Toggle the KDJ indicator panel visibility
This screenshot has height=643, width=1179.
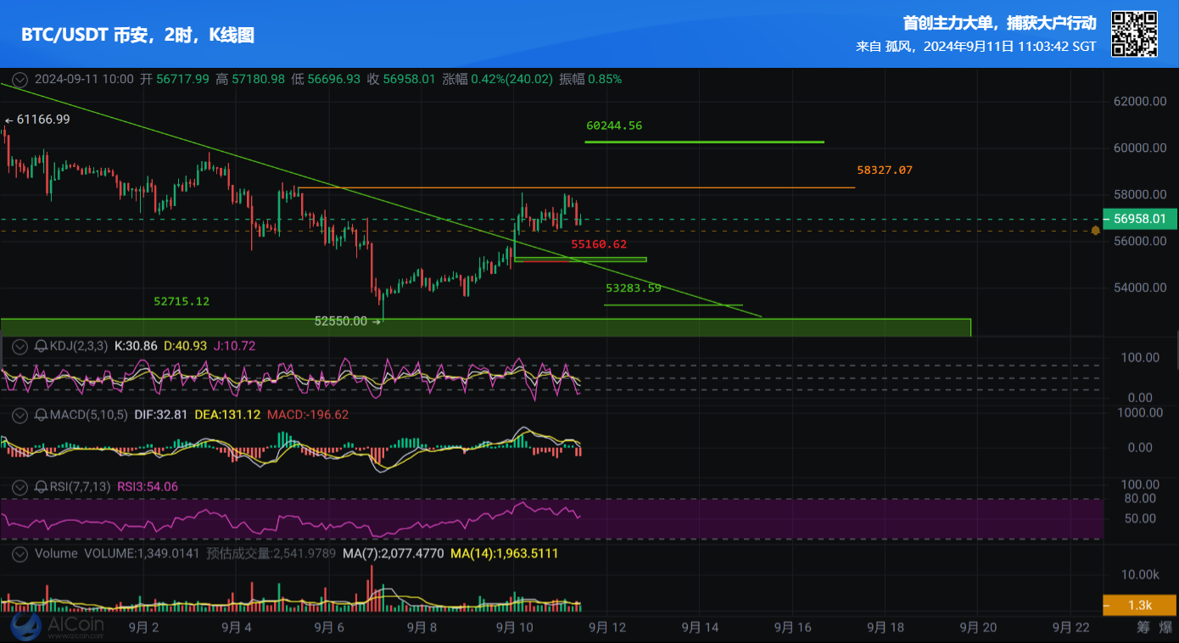pos(18,346)
